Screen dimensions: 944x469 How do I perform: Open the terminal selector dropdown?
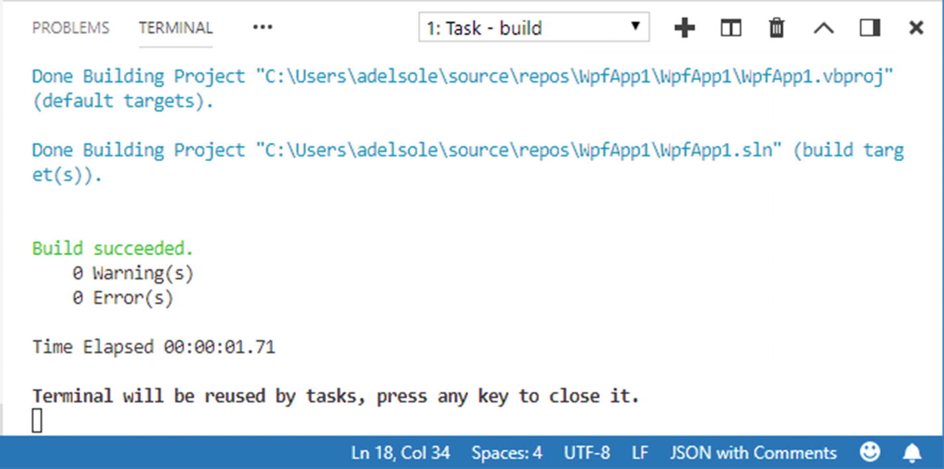[534, 28]
